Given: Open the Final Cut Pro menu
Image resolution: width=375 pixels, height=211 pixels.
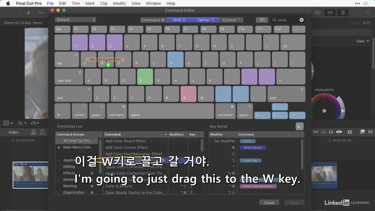Looking at the screenshot, I should (29, 4).
